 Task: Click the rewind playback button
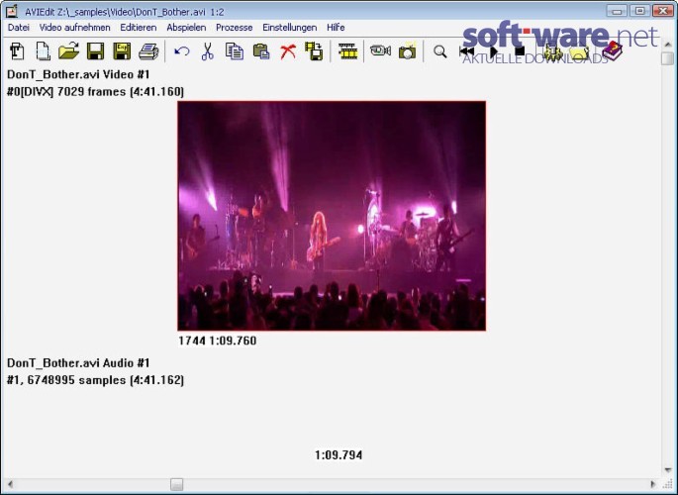pos(466,51)
